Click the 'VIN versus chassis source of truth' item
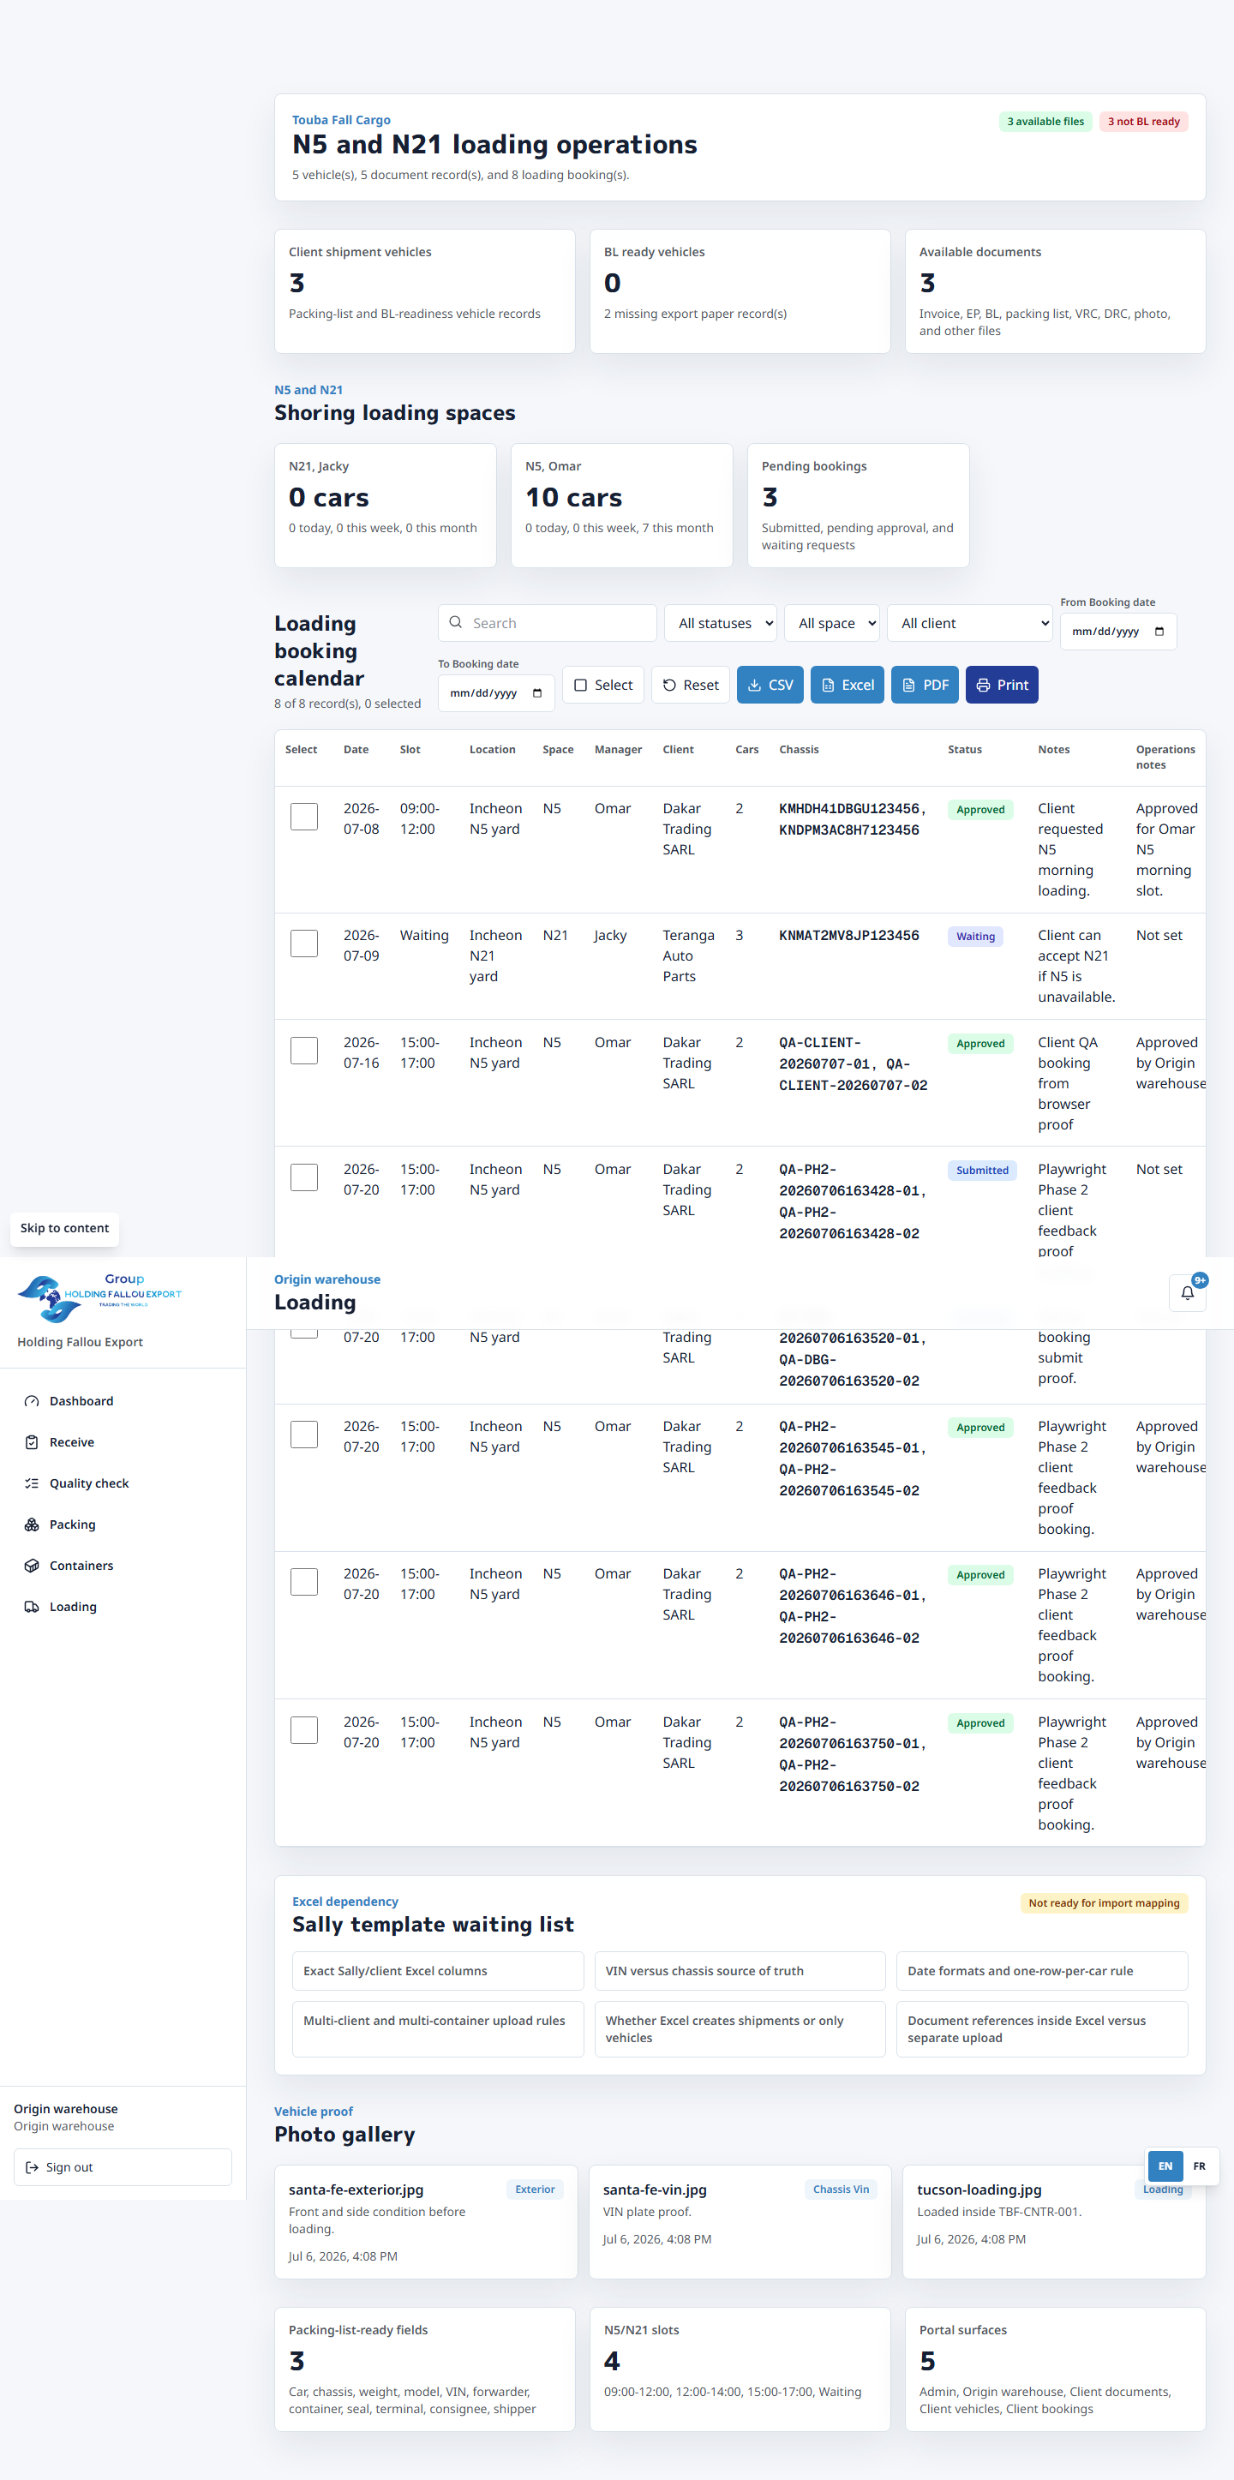The width and height of the screenshot is (1234, 2480). click(x=740, y=1971)
